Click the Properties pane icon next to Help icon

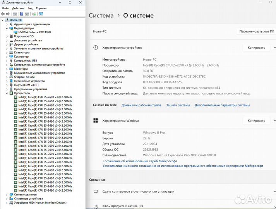coord(27,14)
